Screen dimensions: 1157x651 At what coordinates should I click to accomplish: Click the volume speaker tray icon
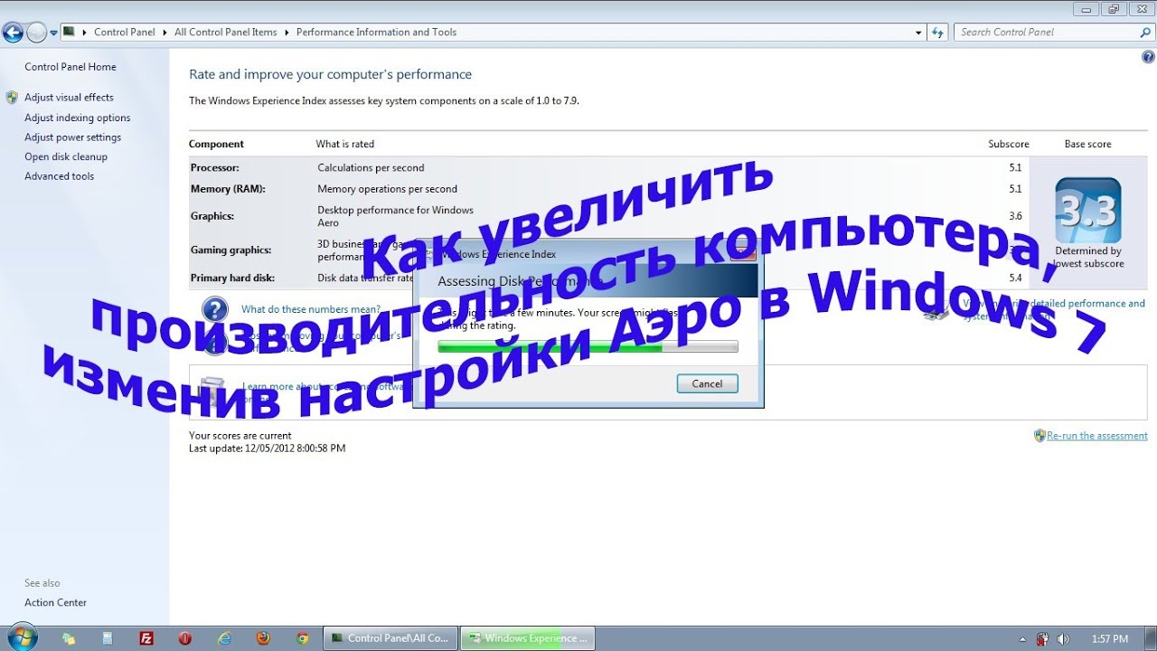click(1063, 639)
